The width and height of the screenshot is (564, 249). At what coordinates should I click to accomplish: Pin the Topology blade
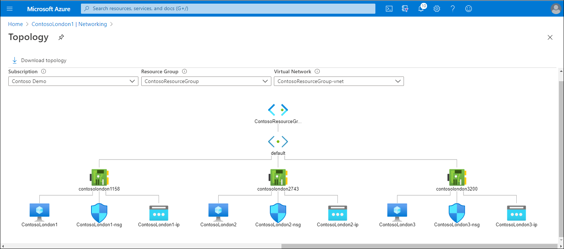61,37
